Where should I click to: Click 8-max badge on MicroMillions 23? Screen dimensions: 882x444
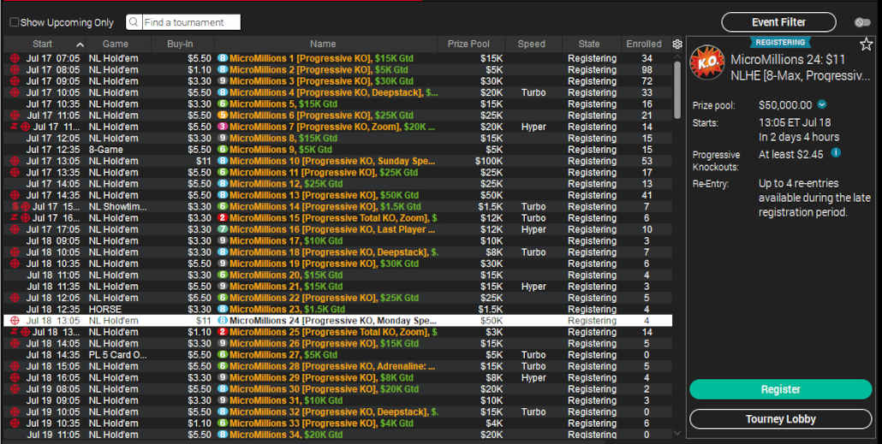point(223,309)
